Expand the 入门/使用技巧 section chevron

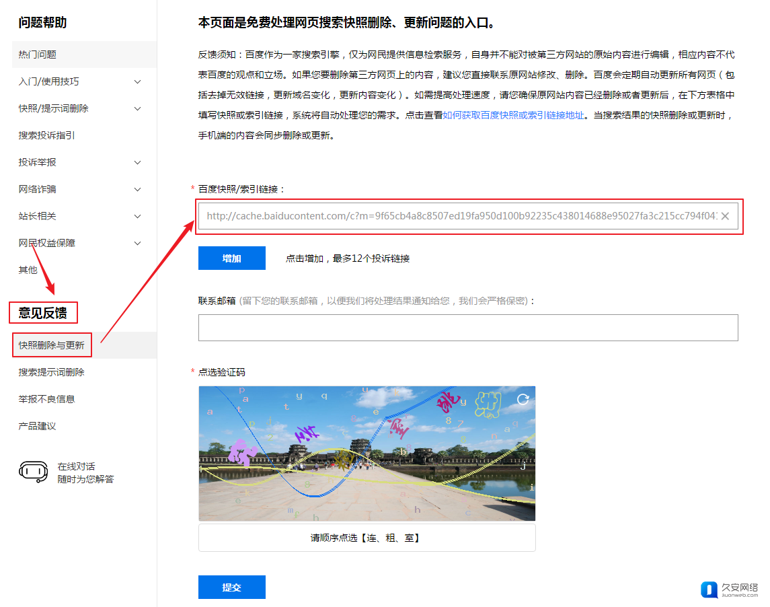pos(137,81)
